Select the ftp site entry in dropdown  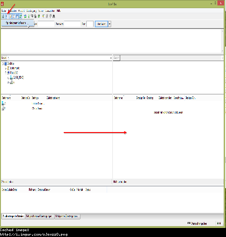tap(16, 23)
